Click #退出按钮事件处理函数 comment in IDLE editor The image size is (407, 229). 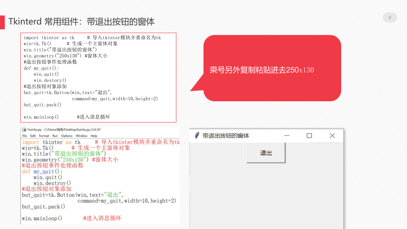tap(53, 166)
